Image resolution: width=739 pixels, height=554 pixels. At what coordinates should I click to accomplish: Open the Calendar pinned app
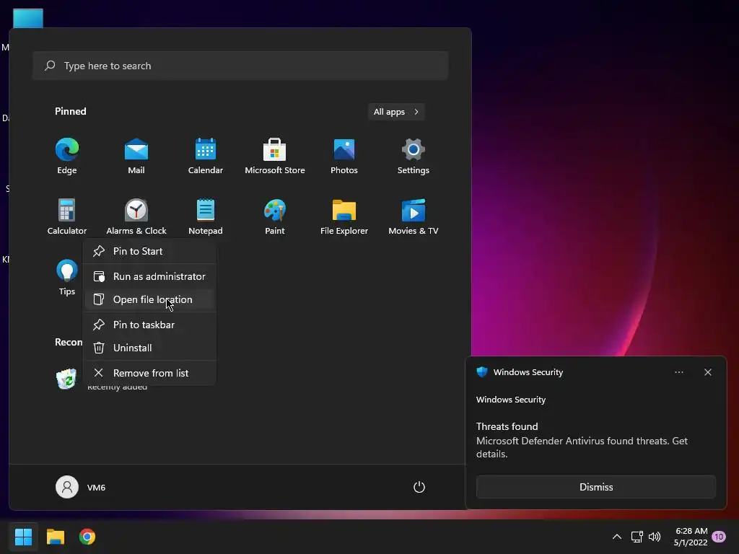pos(206,156)
